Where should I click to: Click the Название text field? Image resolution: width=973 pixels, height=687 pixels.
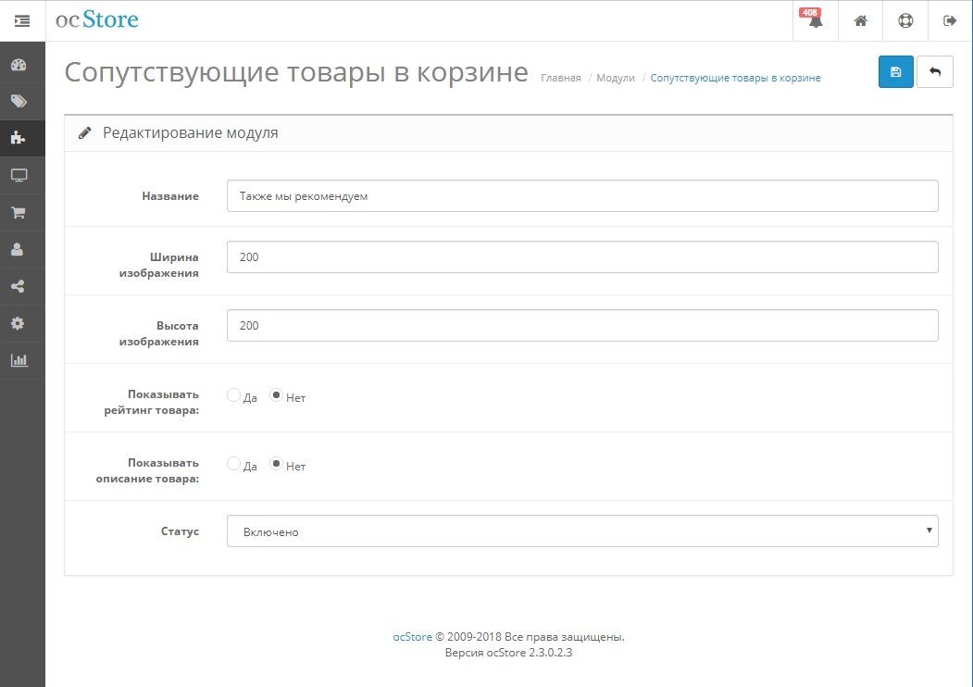click(581, 196)
